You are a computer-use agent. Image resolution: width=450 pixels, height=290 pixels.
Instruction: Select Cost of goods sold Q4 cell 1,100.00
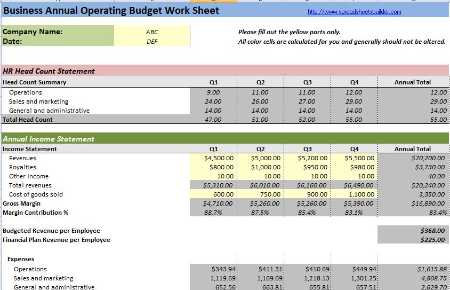[x=355, y=194]
